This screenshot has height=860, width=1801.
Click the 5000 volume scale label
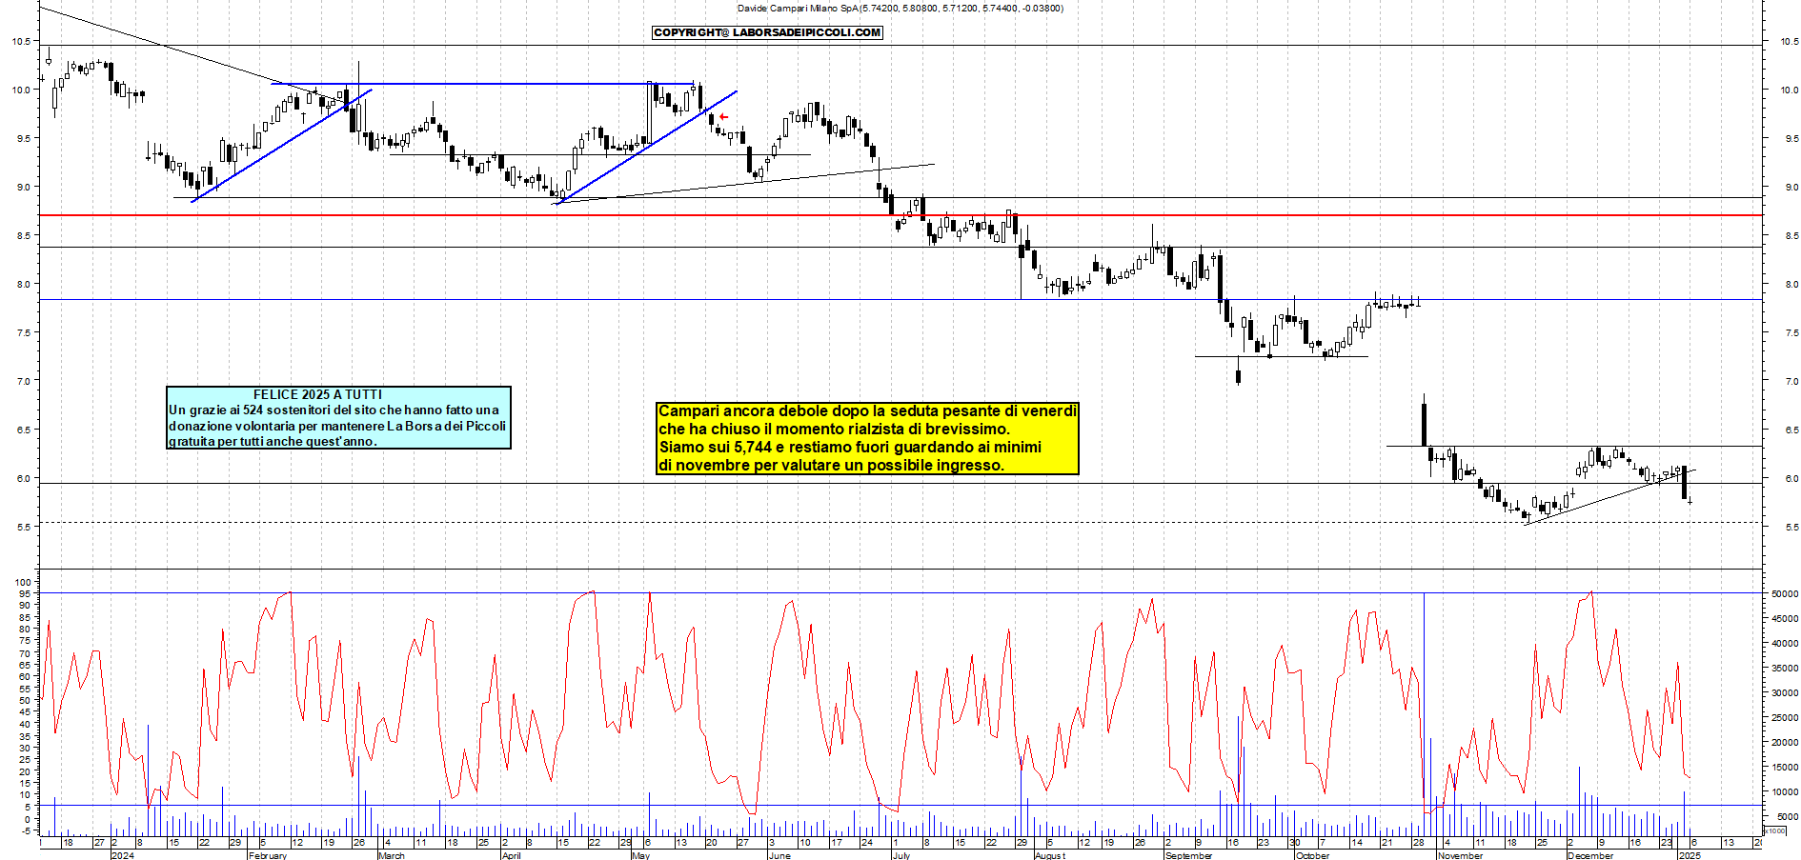(x=1787, y=816)
